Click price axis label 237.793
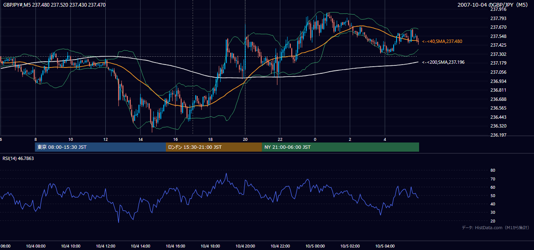The image size is (534, 250). click(498, 18)
